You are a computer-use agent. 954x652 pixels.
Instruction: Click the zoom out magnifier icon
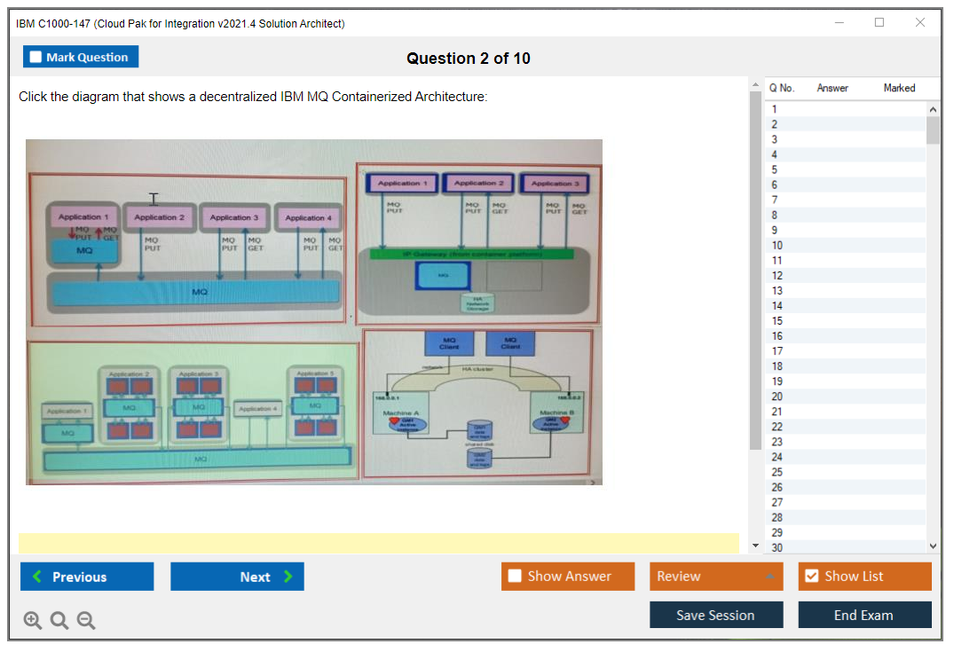(86, 621)
